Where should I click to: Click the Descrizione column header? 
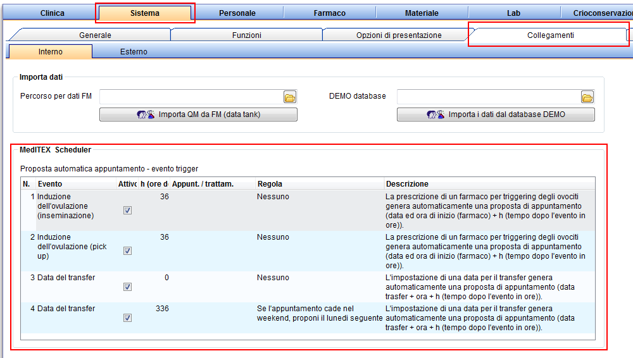coord(489,184)
